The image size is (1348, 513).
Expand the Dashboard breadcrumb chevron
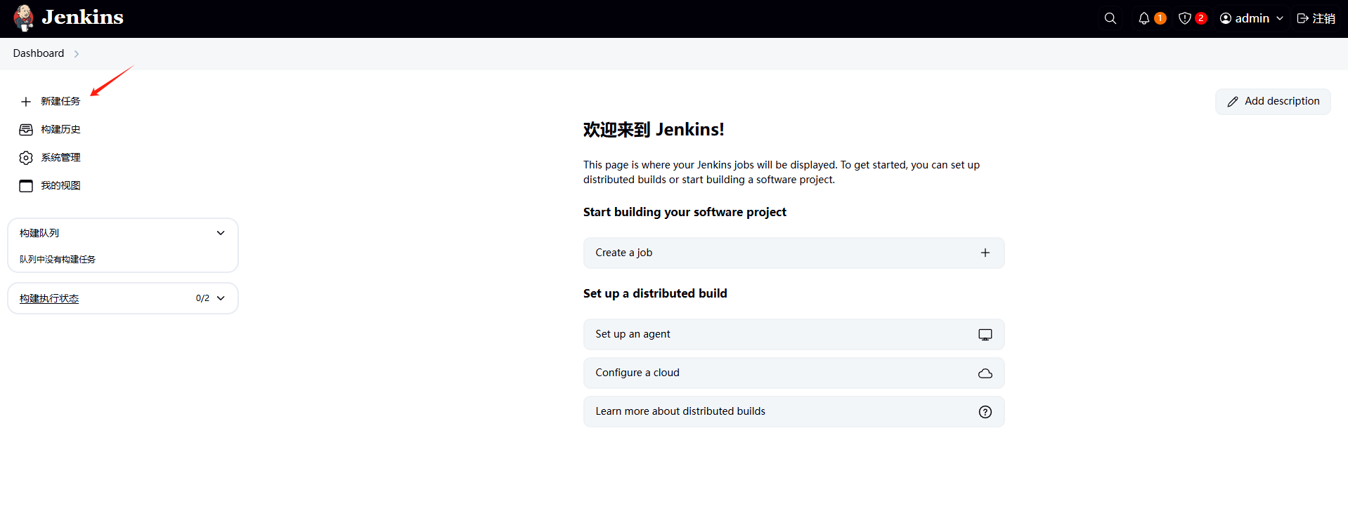(77, 54)
